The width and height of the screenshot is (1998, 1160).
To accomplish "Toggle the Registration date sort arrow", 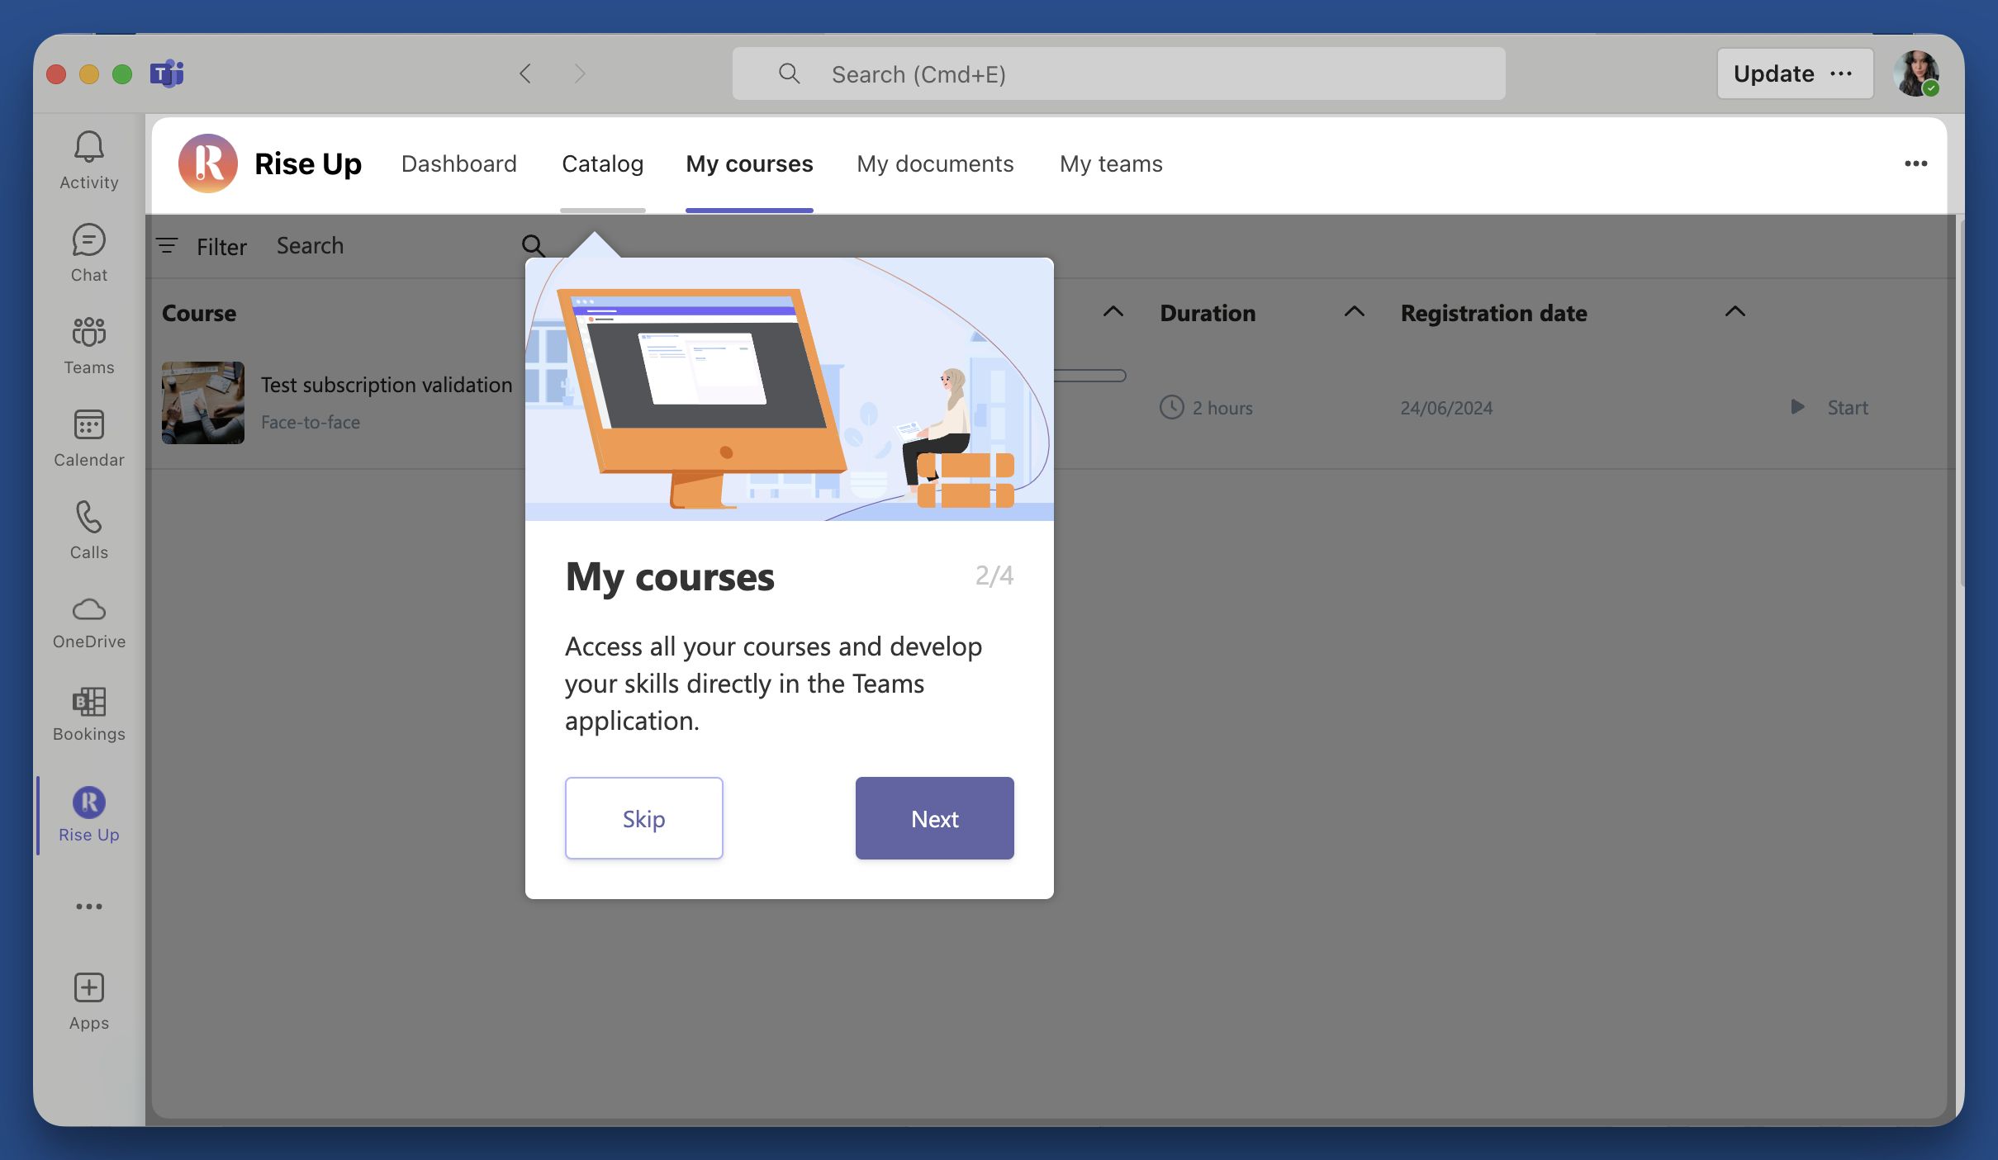I will click(x=1735, y=312).
